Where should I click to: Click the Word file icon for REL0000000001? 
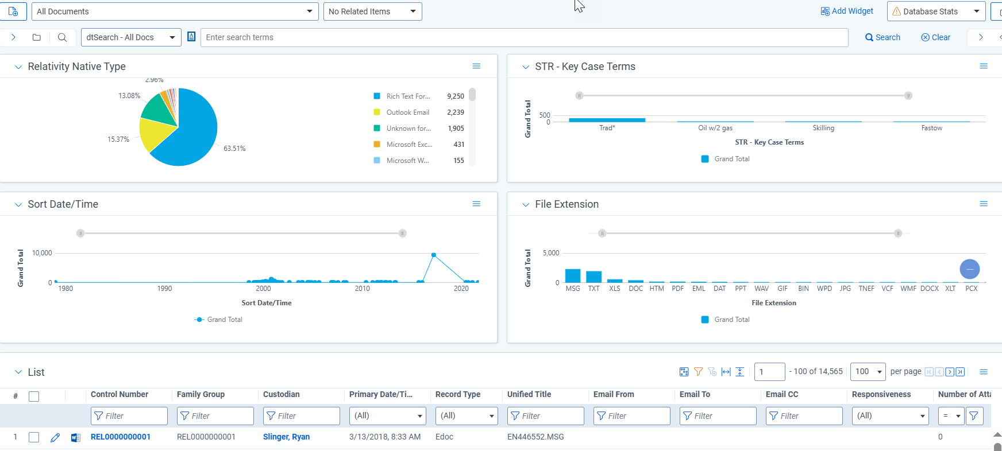(75, 437)
